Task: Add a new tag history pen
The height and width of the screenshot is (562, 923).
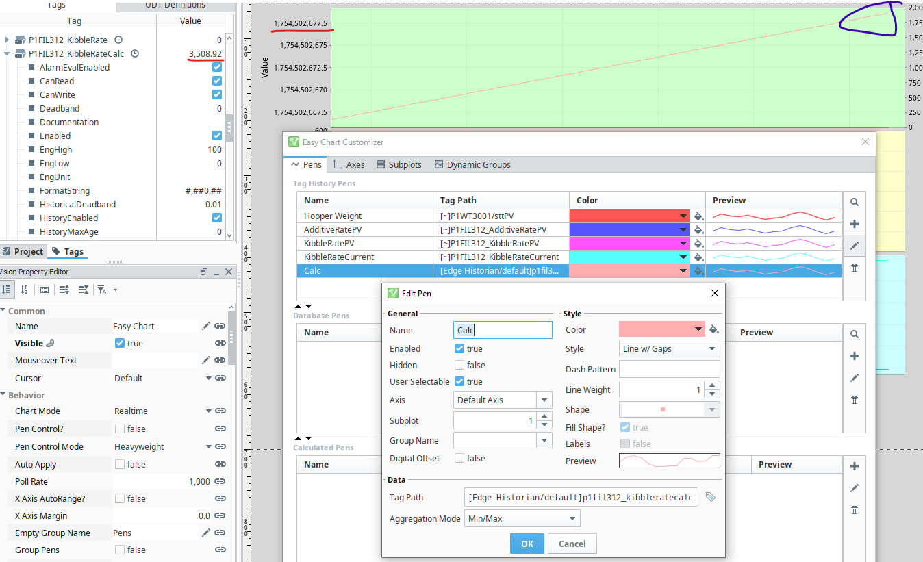Action: tap(854, 224)
